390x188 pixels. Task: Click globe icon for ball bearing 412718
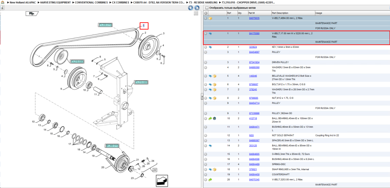click(214, 118)
